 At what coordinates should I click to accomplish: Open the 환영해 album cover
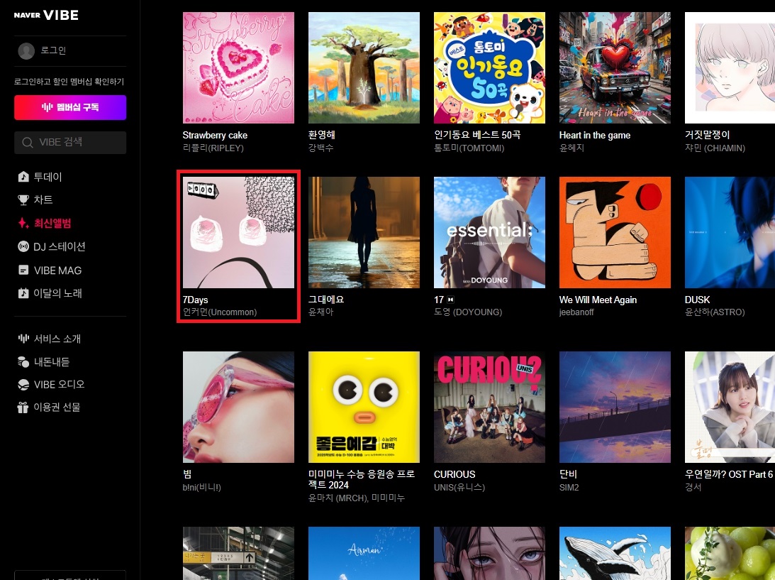[364, 68]
